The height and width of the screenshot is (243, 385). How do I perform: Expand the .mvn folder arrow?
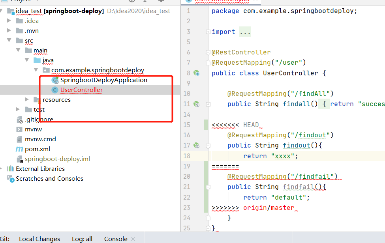[x=9, y=30]
